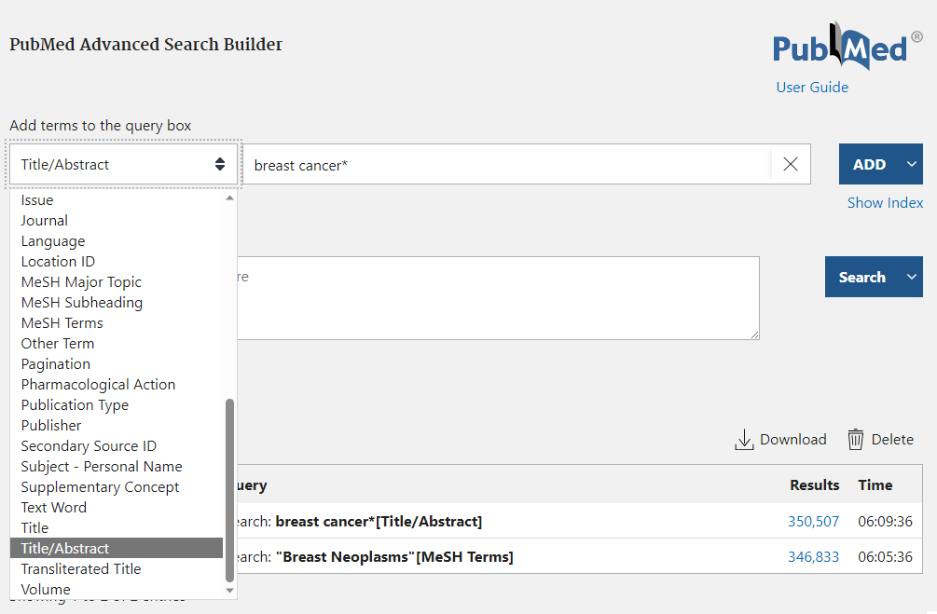Open the 350,507 results link
Viewport: 937px width, 614px height.
[813, 522]
